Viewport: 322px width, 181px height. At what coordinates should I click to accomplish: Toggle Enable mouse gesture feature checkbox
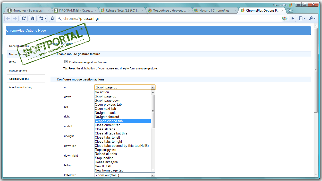coord(66,62)
